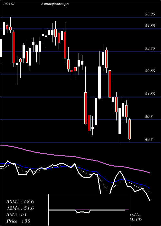161x226 pixels.
Task: Click the USA GI ticker label
Action: click(8, 4)
